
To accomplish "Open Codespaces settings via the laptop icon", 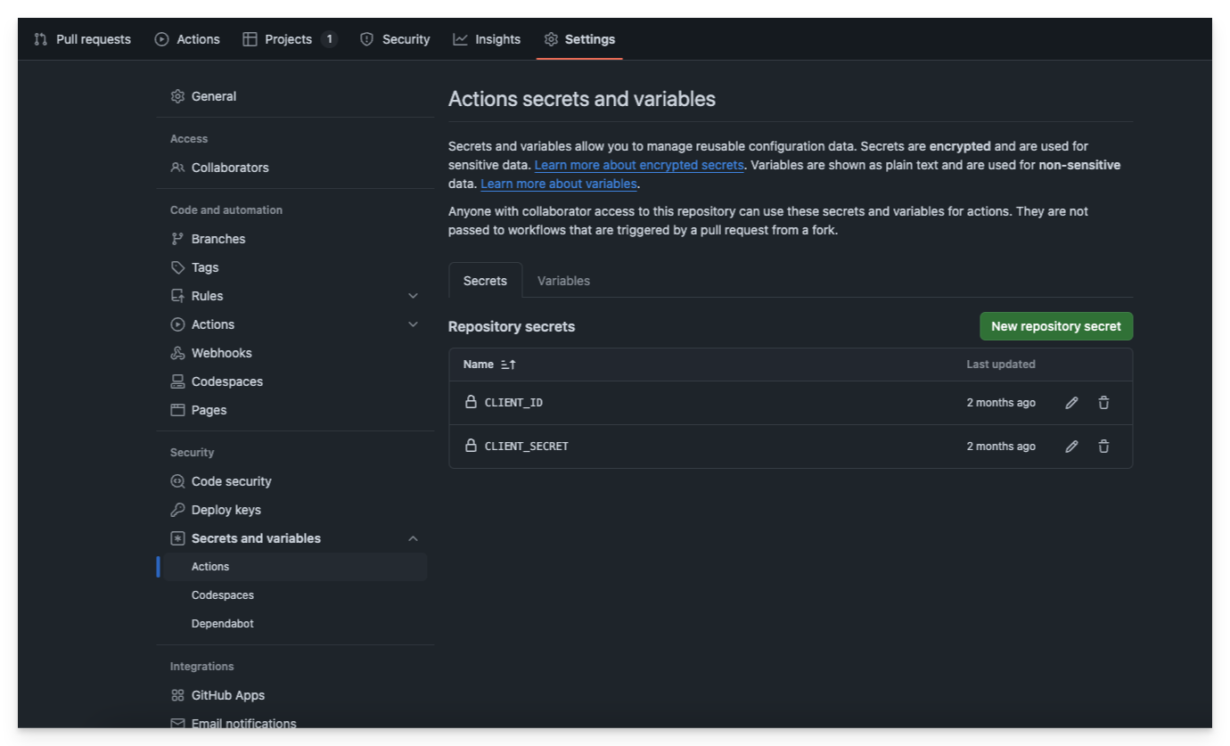I will coord(178,381).
